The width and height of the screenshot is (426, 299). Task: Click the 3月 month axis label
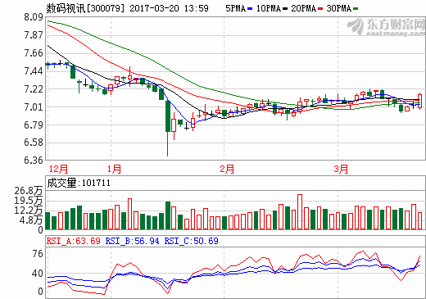coord(341,169)
